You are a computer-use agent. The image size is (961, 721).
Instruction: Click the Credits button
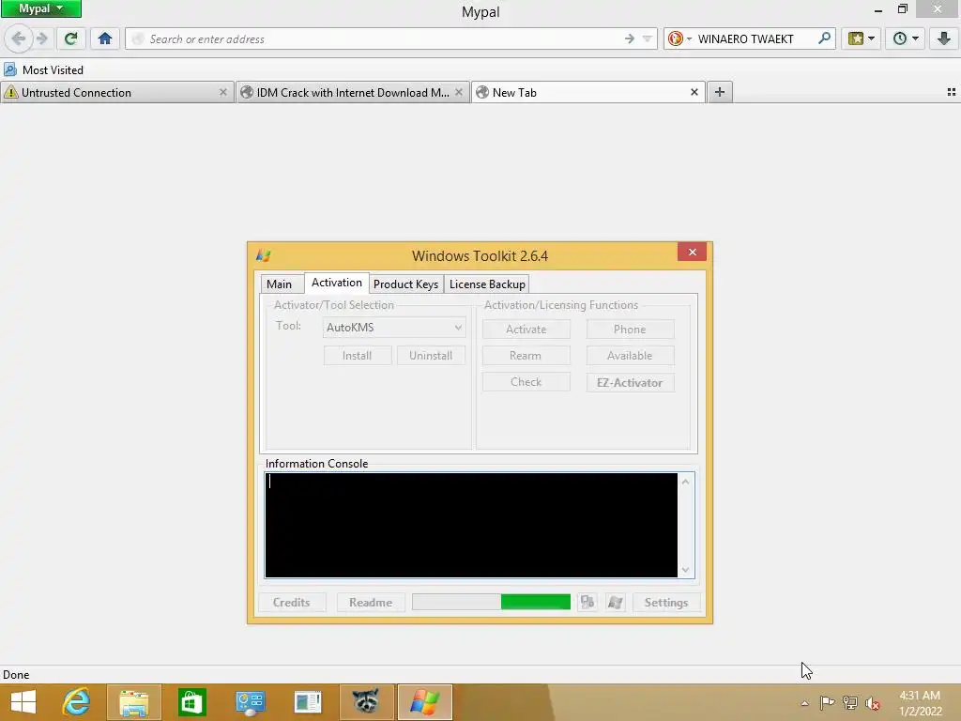click(x=292, y=603)
